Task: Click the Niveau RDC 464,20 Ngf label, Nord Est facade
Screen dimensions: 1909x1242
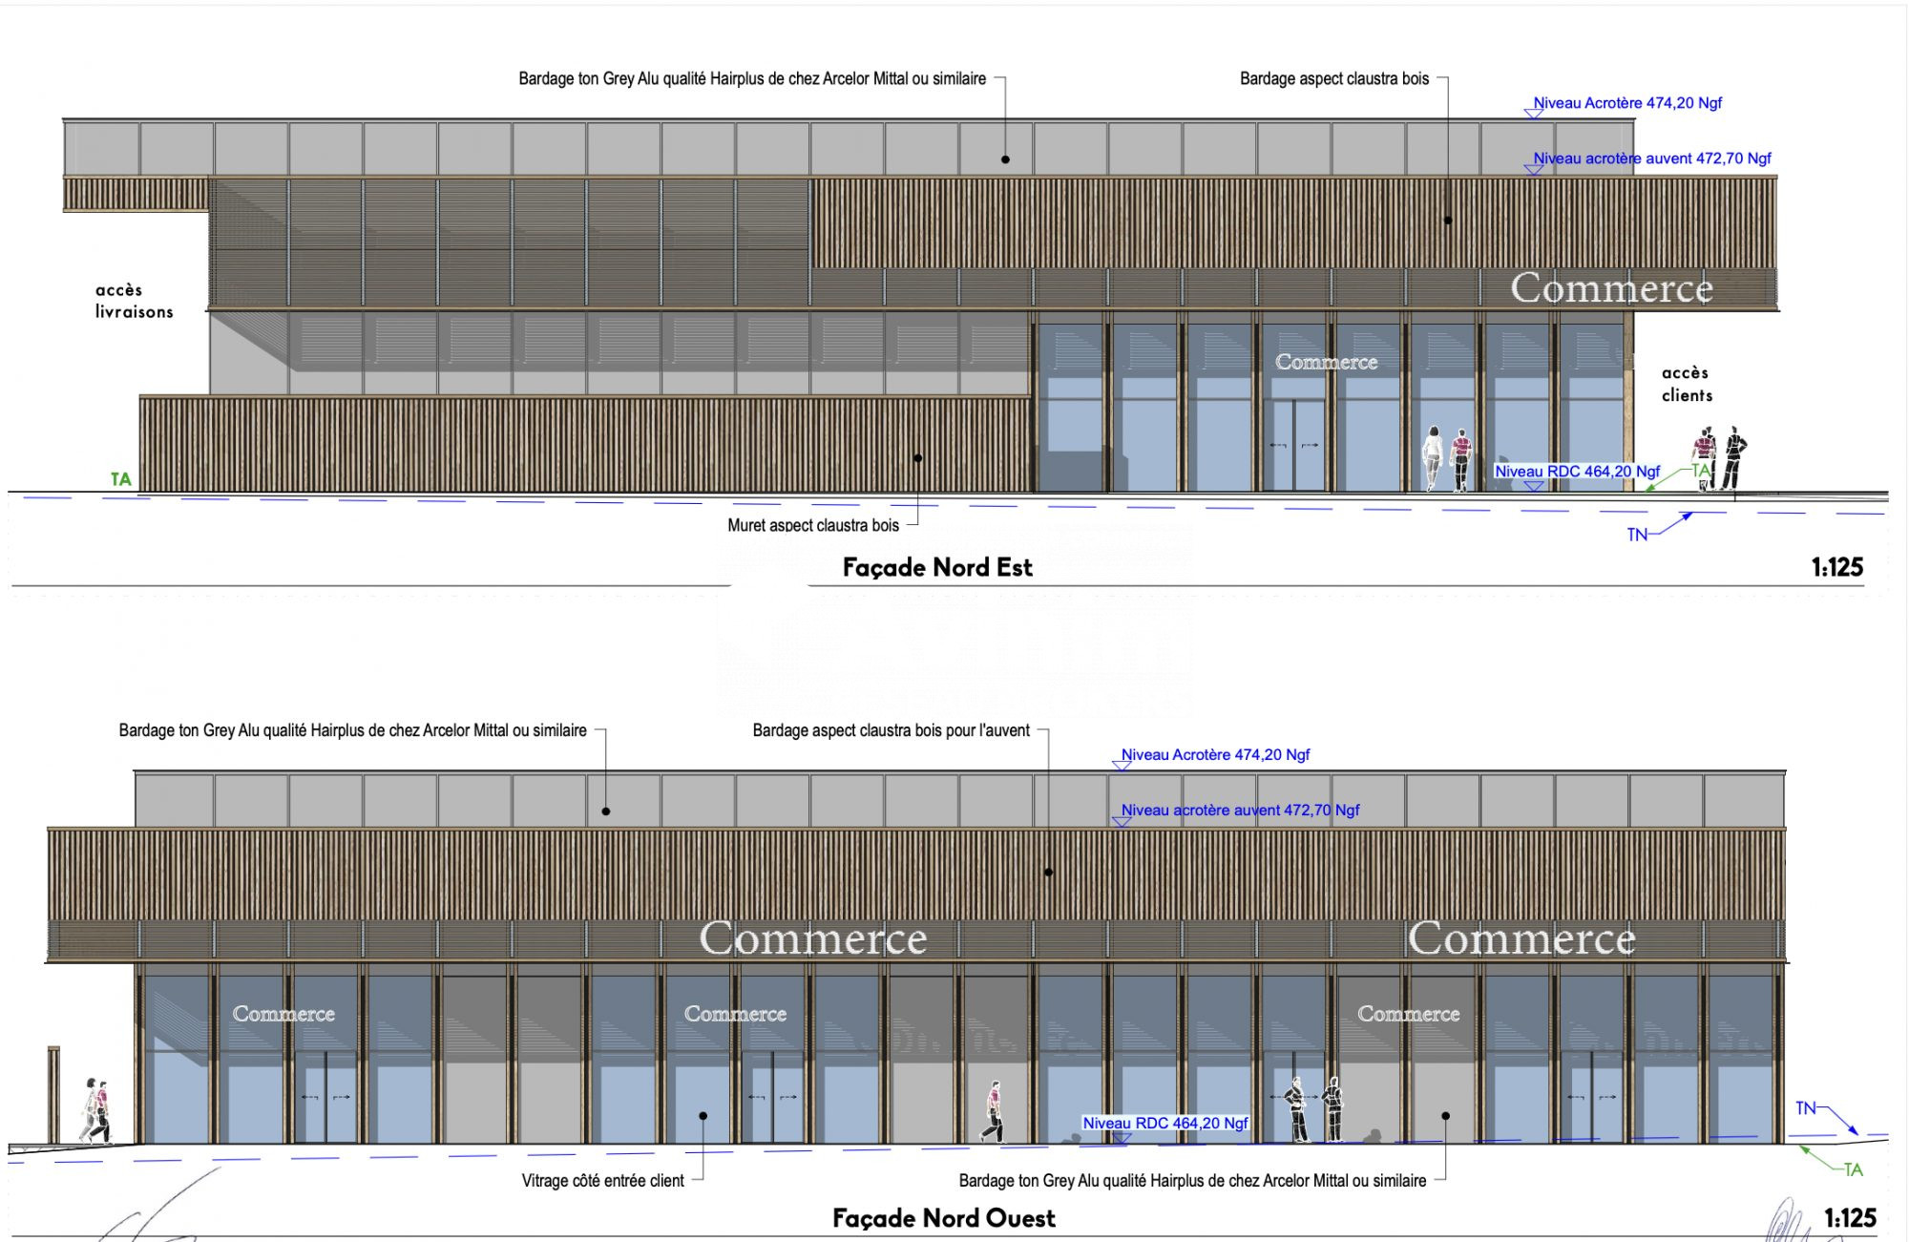Action: point(1577,472)
